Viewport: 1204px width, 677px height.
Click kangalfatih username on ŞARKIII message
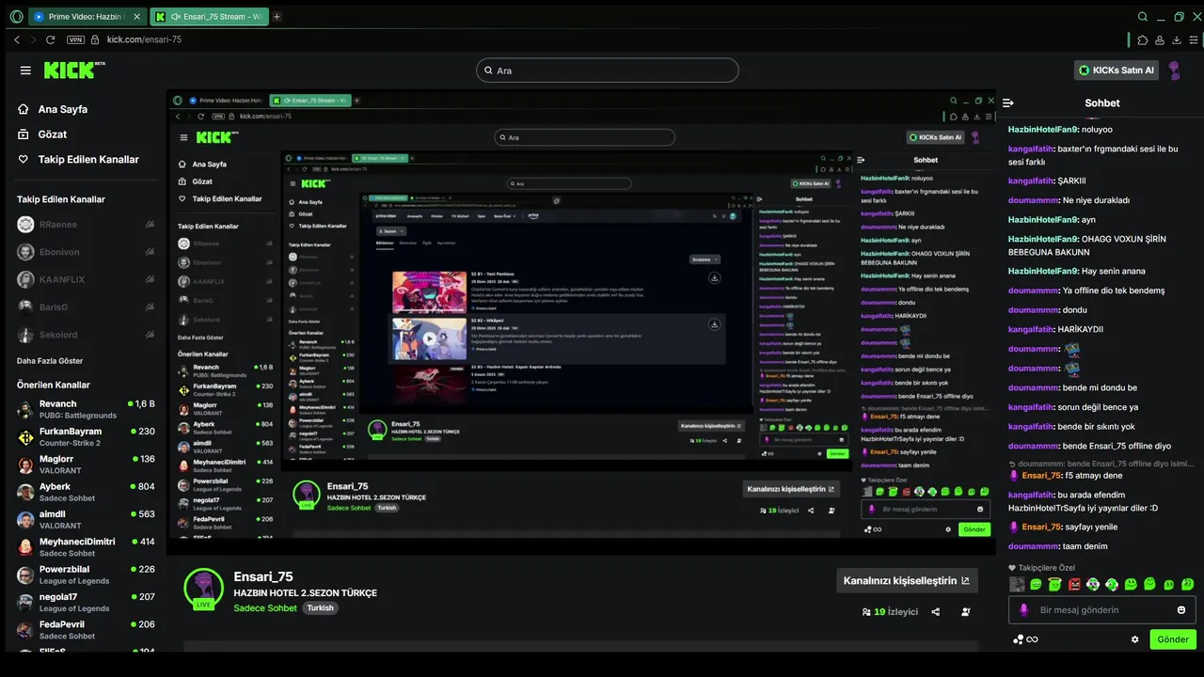1031,181
